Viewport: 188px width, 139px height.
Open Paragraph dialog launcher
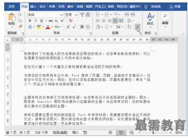[141, 34]
